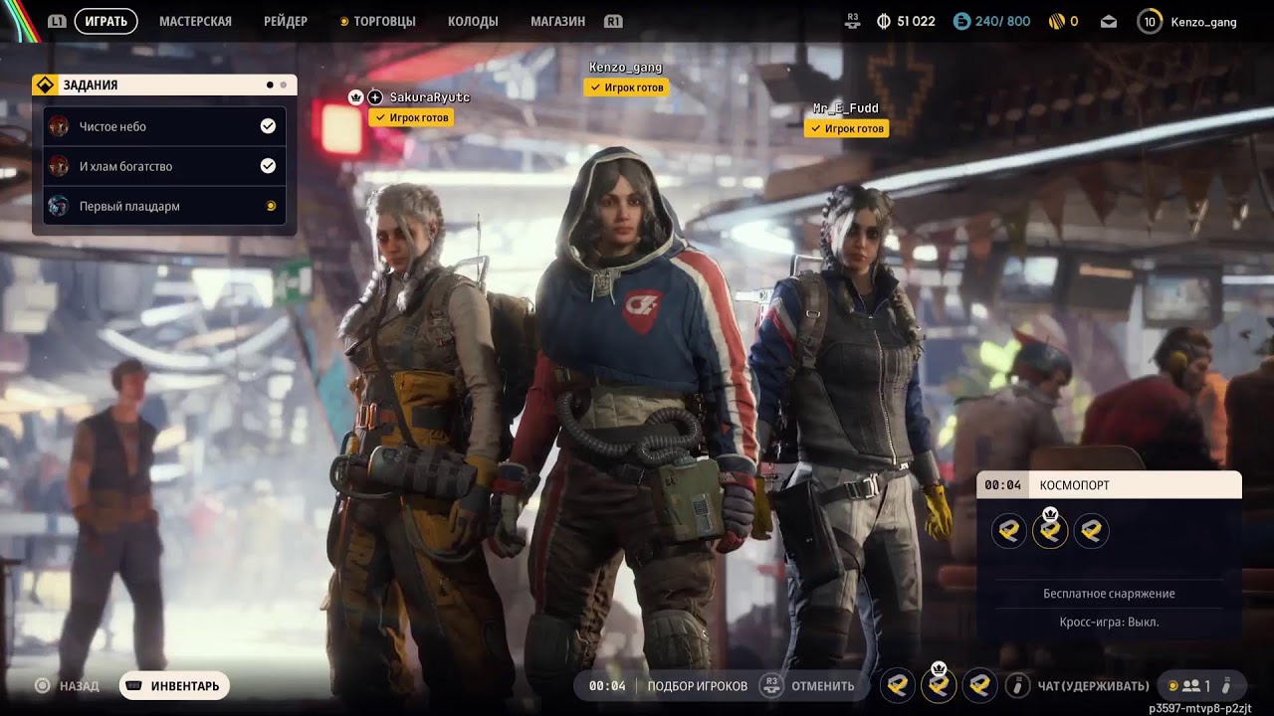Click the R3 icon beside ОТМЕНИТЬ

pos(770,685)
